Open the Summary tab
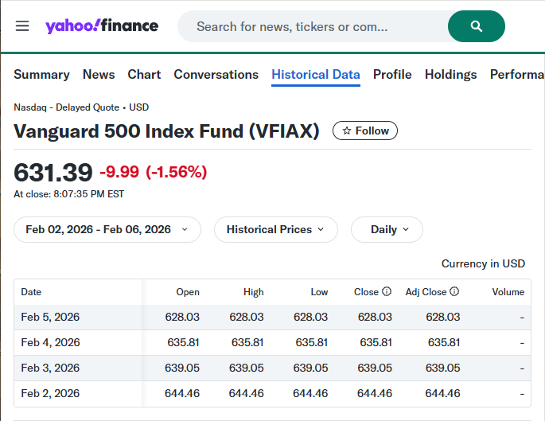 pos(41,74)
